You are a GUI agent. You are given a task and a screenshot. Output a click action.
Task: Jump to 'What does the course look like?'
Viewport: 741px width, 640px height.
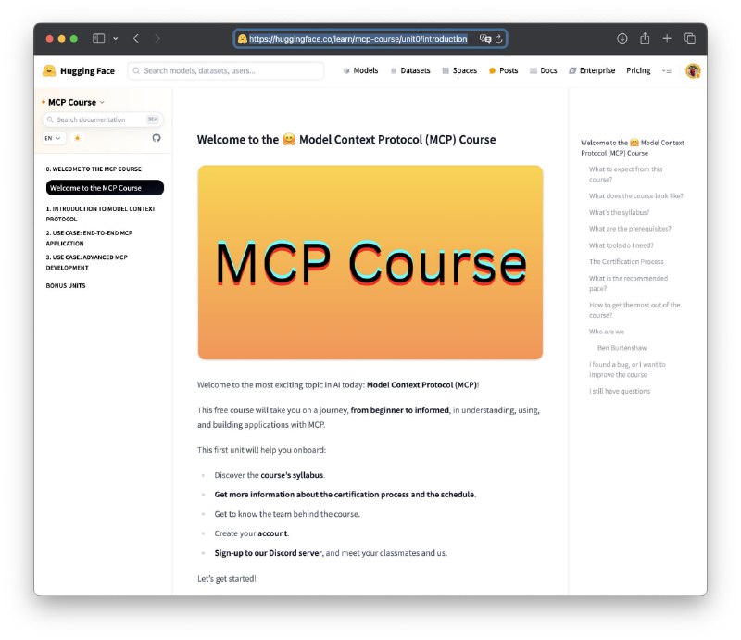pyautogui.click(x=636, y=195)
